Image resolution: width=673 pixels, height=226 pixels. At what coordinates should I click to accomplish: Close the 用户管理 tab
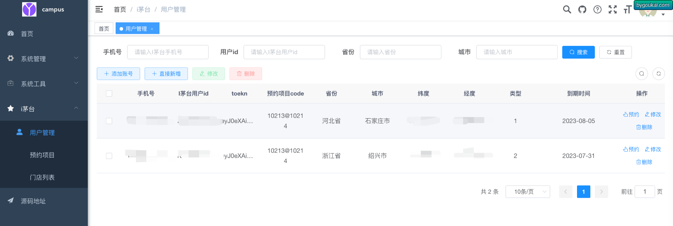pos(152,29)
